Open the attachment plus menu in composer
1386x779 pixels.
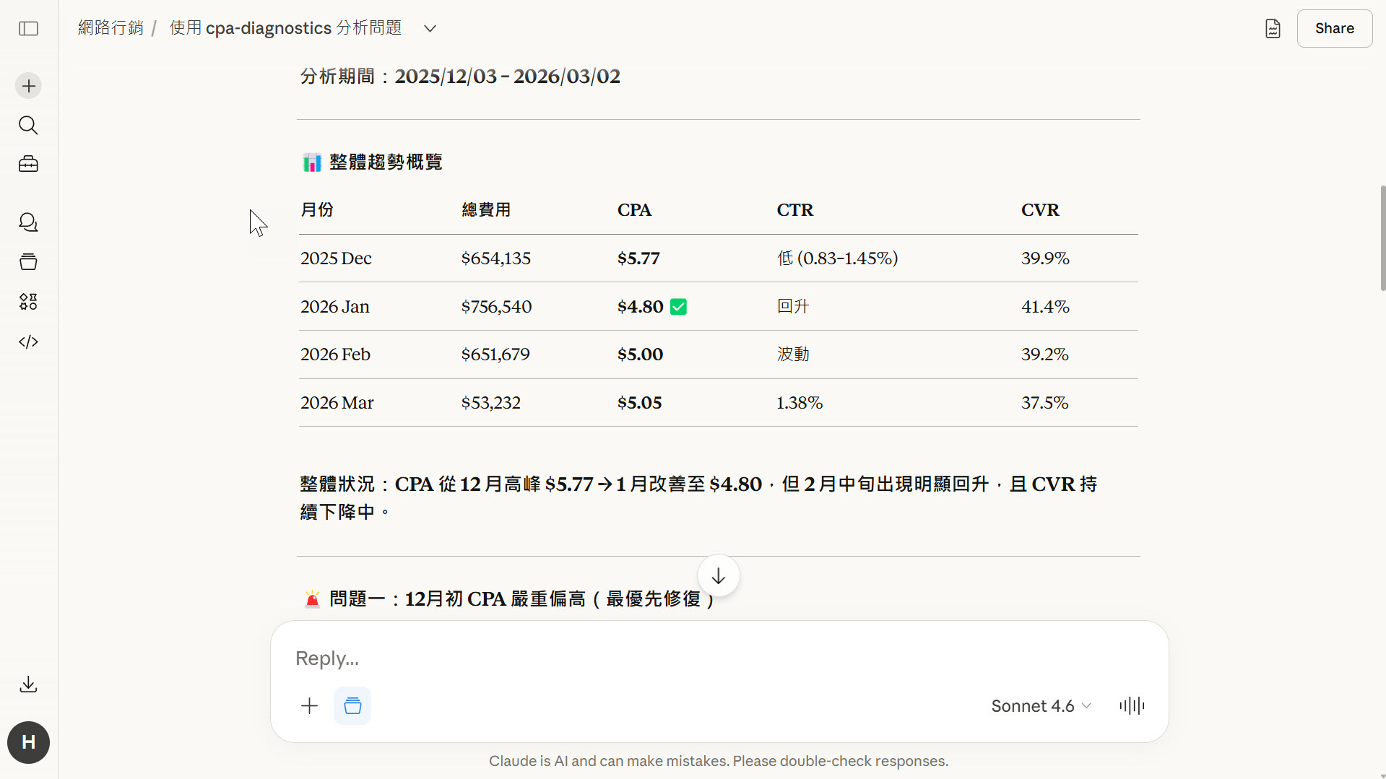pos(309,706)
